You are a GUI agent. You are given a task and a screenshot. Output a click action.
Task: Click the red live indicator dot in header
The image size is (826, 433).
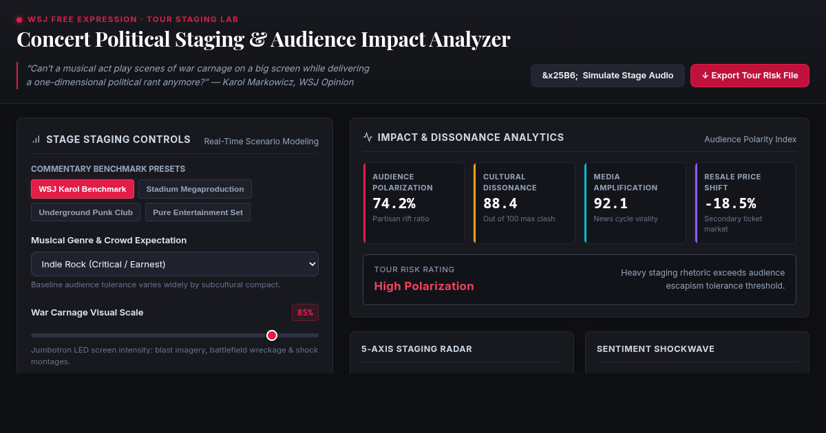pyautogui.click(x=19, y=20)
